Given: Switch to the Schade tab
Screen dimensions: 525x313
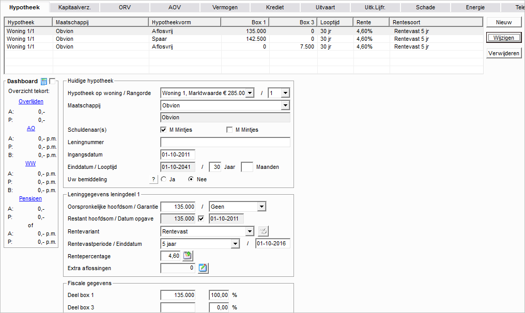Looking at the screenshot, I should point(425,7).
